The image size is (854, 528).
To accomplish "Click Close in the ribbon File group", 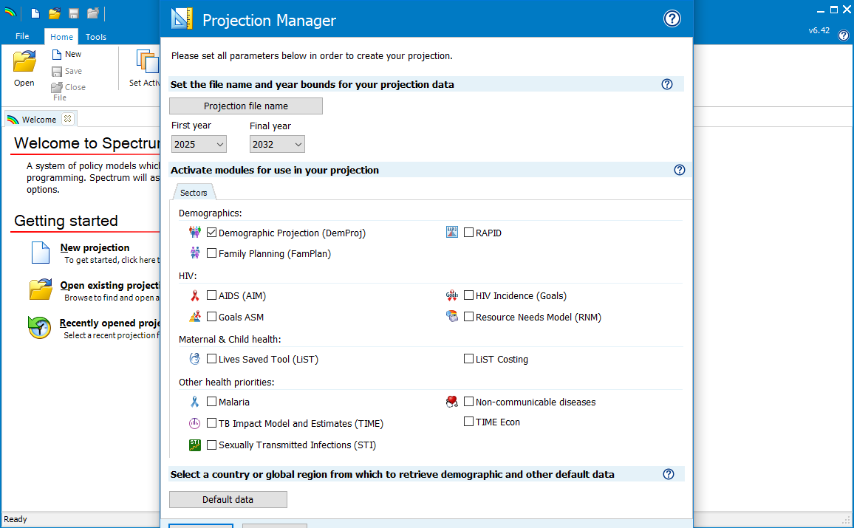I will click(x=68, y=87).
